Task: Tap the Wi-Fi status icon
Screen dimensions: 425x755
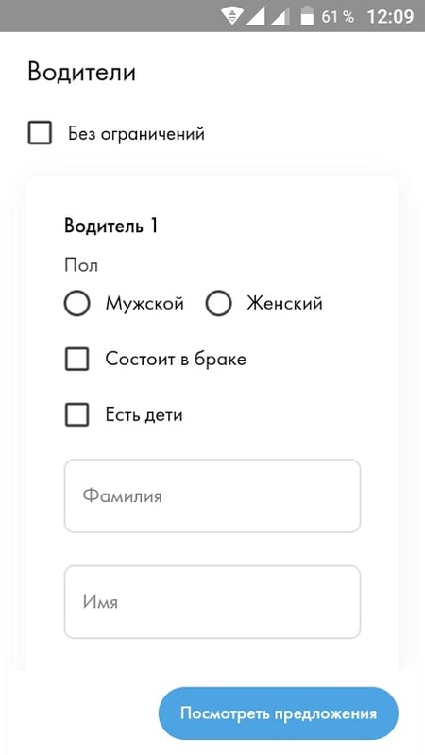Action: pos(232,16)
